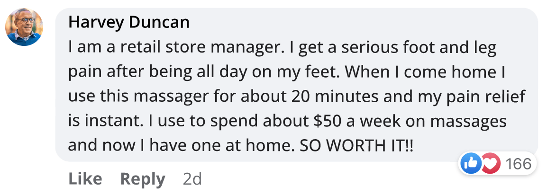This screenshot has height=195, width=547.
Task: Reply to Harvey Duncan's comment
Action: [143, 178]
